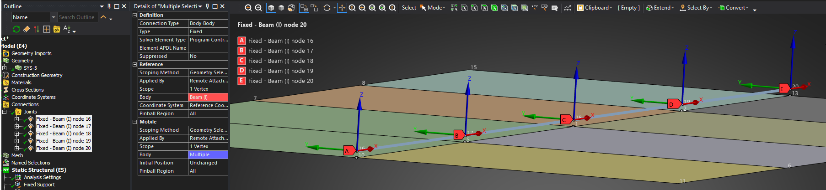Collapse the Joints tree node
The image size is (826, 190).
tap(5, 112)
